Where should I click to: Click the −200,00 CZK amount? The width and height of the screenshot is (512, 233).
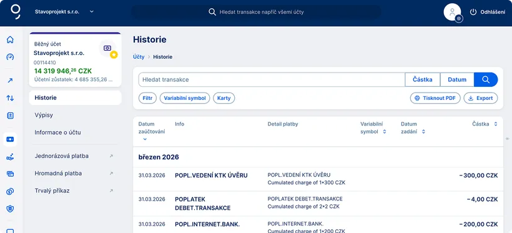coord(478,224)
